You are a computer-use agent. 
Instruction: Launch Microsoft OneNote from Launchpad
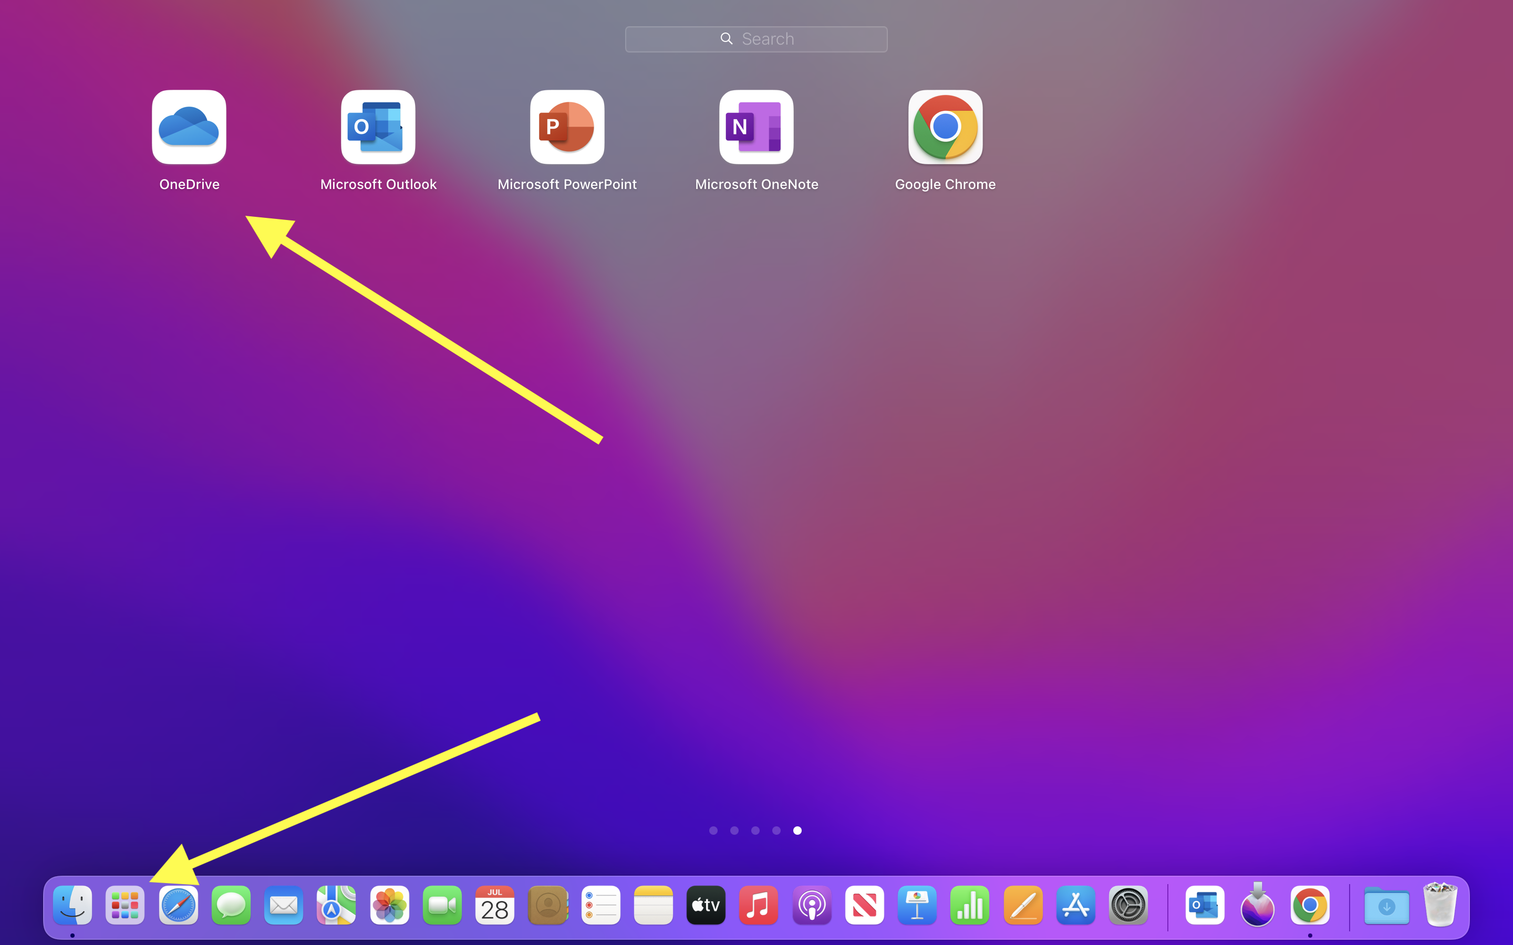coord(756,127)
